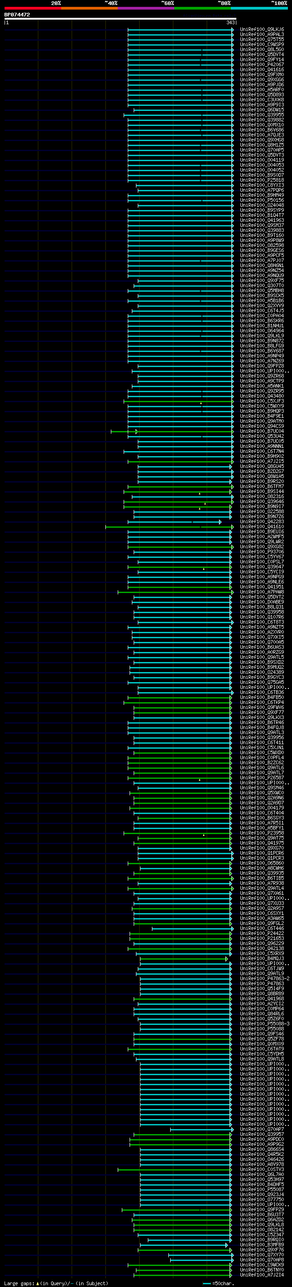Image resolution: width=292 pixels, height=1287 pixels.
Task: Select the UniRef100_A7QJE3 label
Action: pos(262,135)
